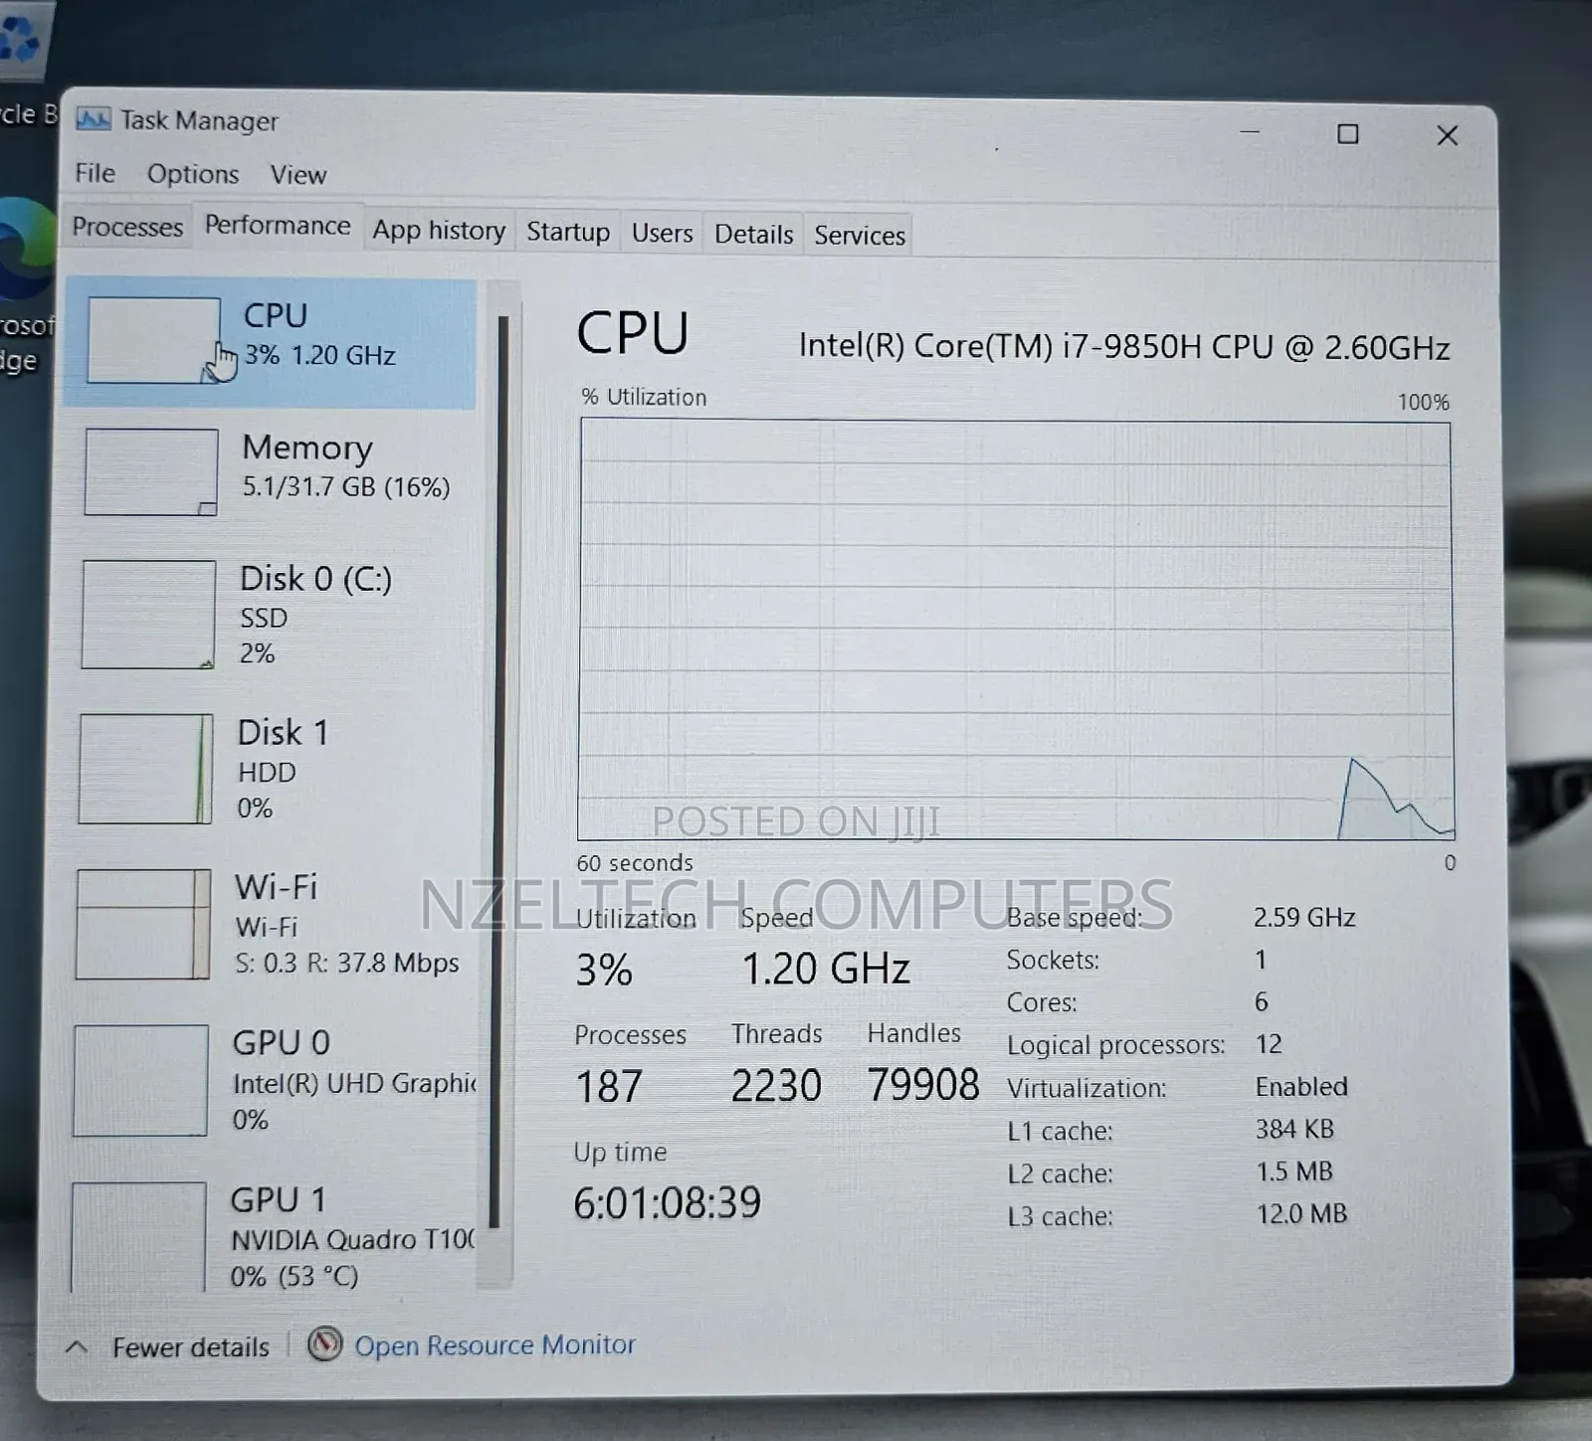
Task: Click the Cores value 6
Action: (1261, 1001)
